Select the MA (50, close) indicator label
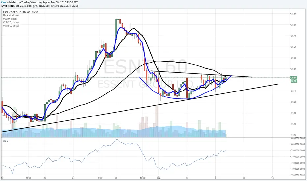307x181 pixels. (11, 26)
